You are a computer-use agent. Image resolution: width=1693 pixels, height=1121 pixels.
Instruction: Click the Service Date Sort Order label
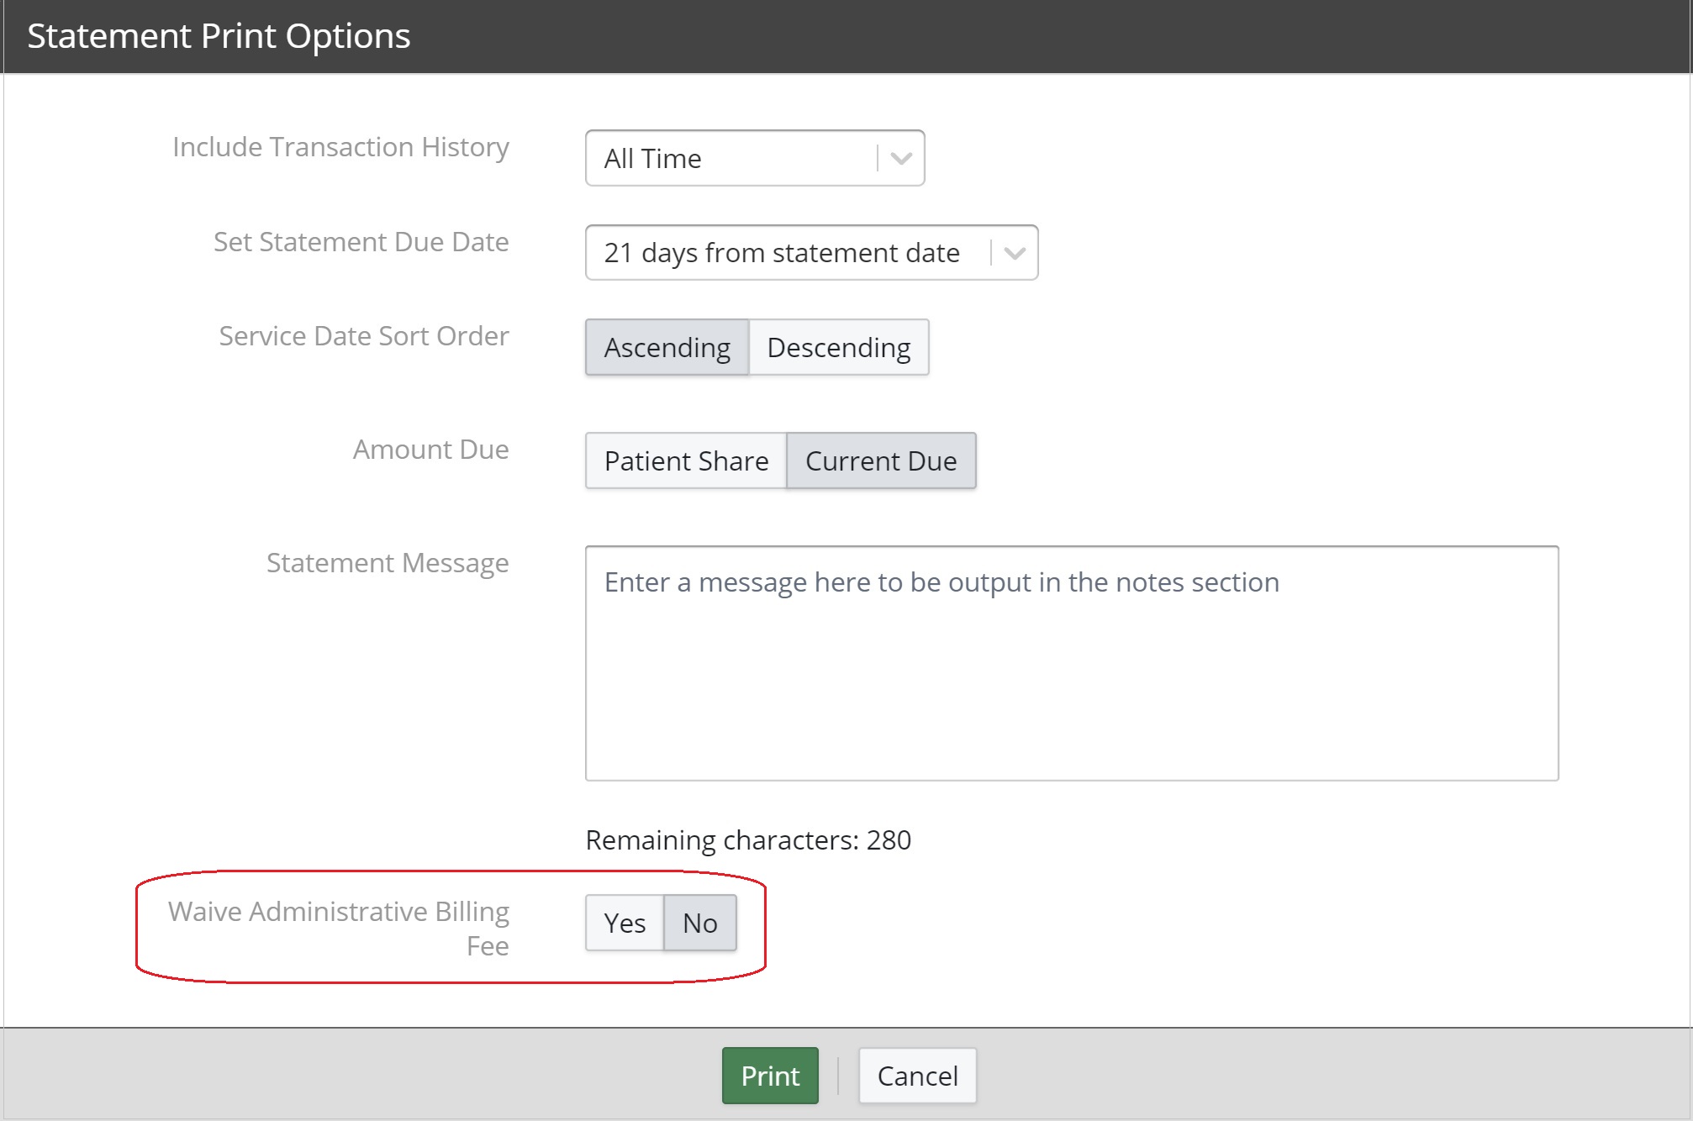pyautogui.click(x=363, y=336)
